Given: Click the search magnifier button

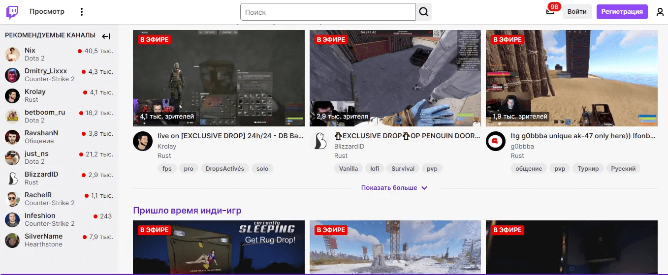Looking at the screenshot, I should pos(423,12).
